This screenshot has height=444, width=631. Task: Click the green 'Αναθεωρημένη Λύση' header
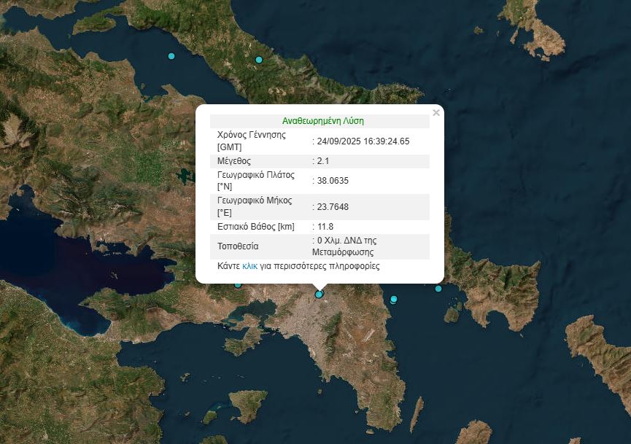[322, 121]
